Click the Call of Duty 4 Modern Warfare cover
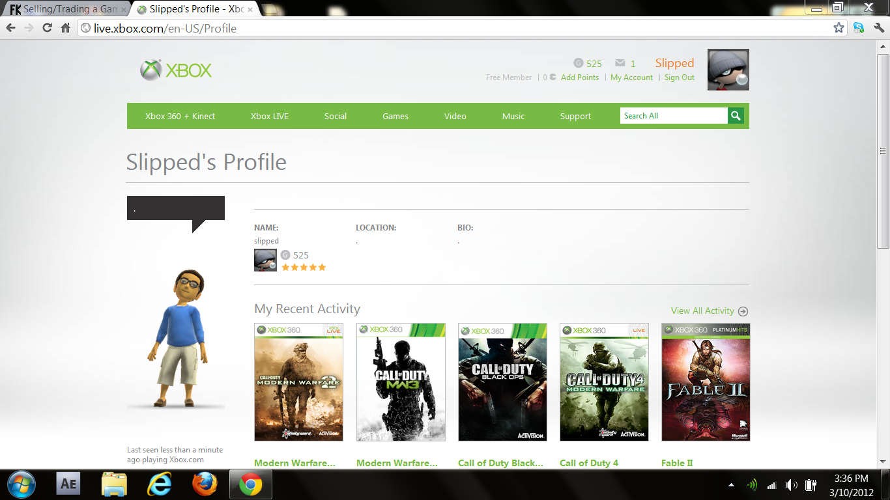This screenshot has height=500, width=890. point(604,382)
